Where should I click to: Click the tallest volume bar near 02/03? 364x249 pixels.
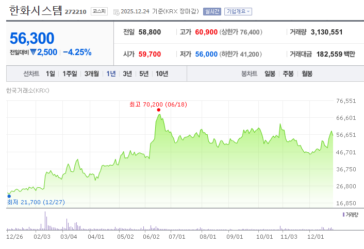point(45,221)
